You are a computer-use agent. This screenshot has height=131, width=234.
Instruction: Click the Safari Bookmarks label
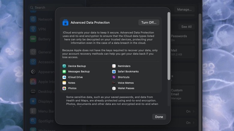coord(128,71)
